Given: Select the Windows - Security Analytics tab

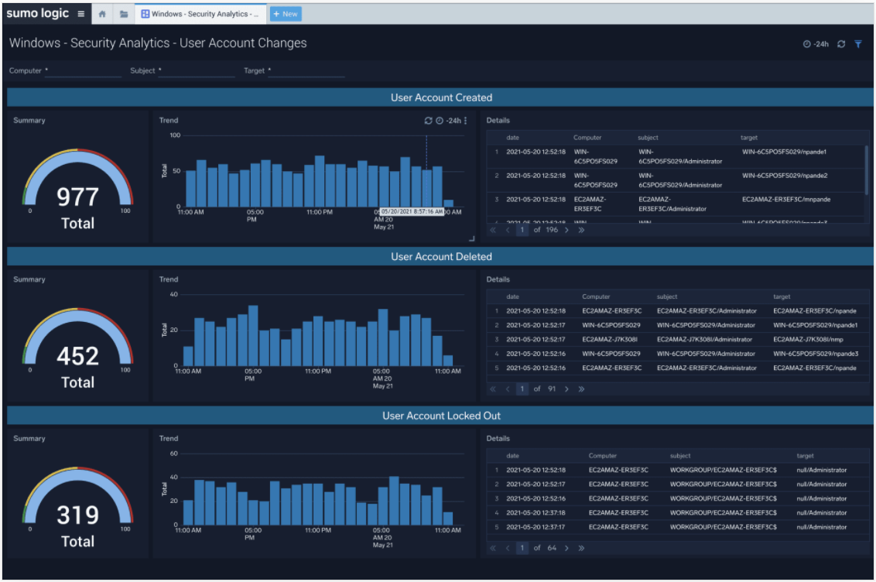Looking at the screenshot, I should pos(200,14).
